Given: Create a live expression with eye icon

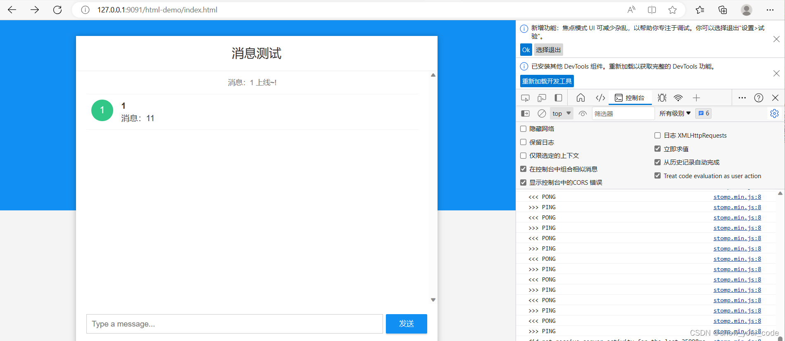Looking at the screenshot, I should coord(583,113).
